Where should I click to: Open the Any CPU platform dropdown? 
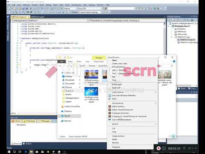click(x=90, y=9)
